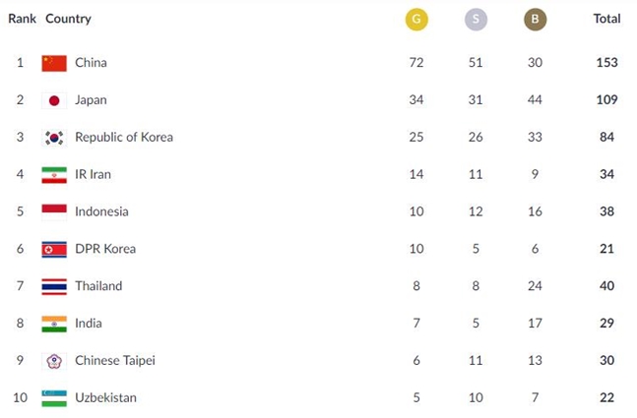Open the Uzbekistan country name link
Viewport: 637px width, 418px height.
click(105, 398)
